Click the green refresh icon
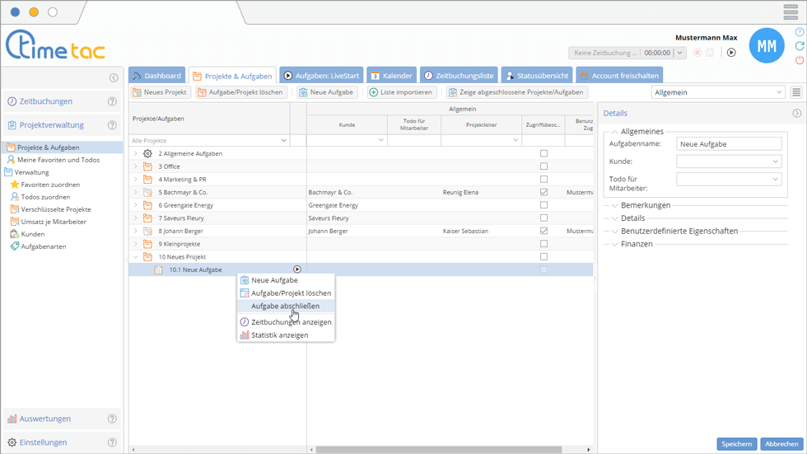The height and width of the screenshot is (454, 807). pos(800,46)
